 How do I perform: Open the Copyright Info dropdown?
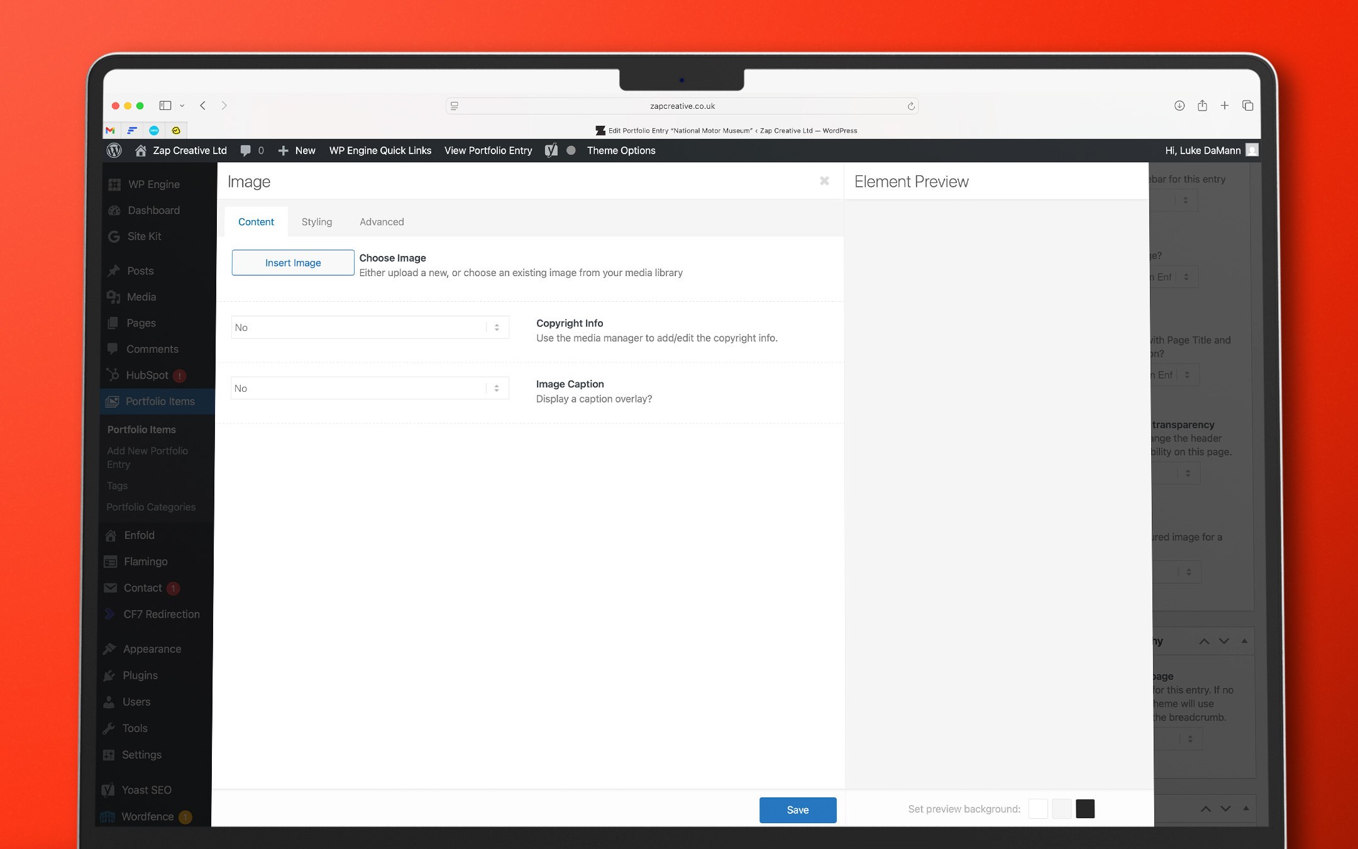(x=370, y=327)
